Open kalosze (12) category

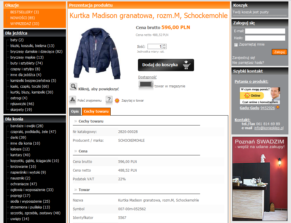click(20, 149)
